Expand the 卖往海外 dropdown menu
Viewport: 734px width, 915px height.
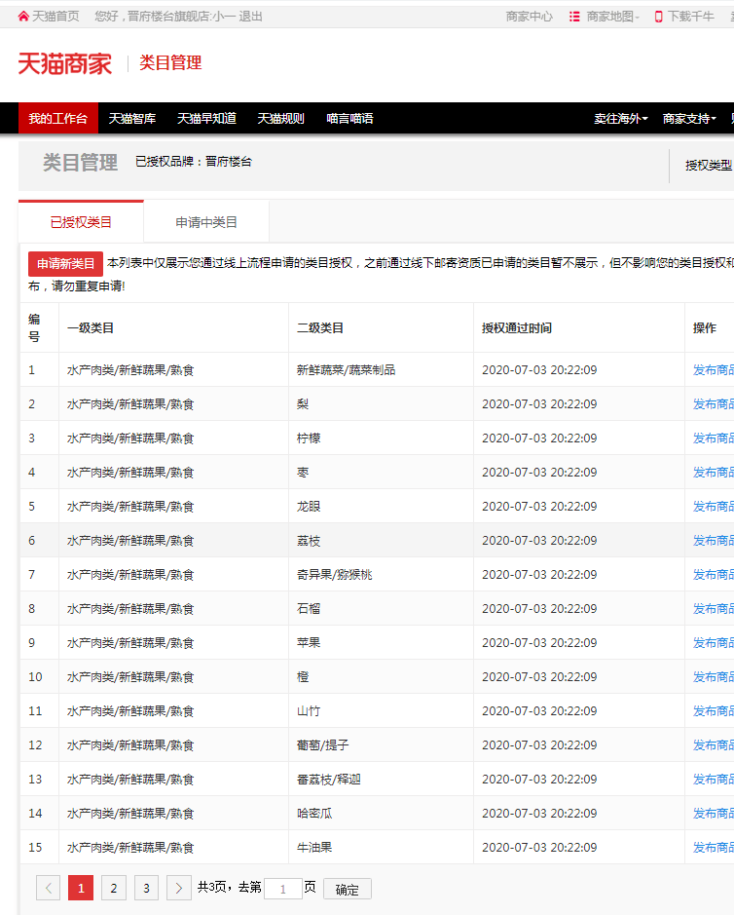[621, 119]
